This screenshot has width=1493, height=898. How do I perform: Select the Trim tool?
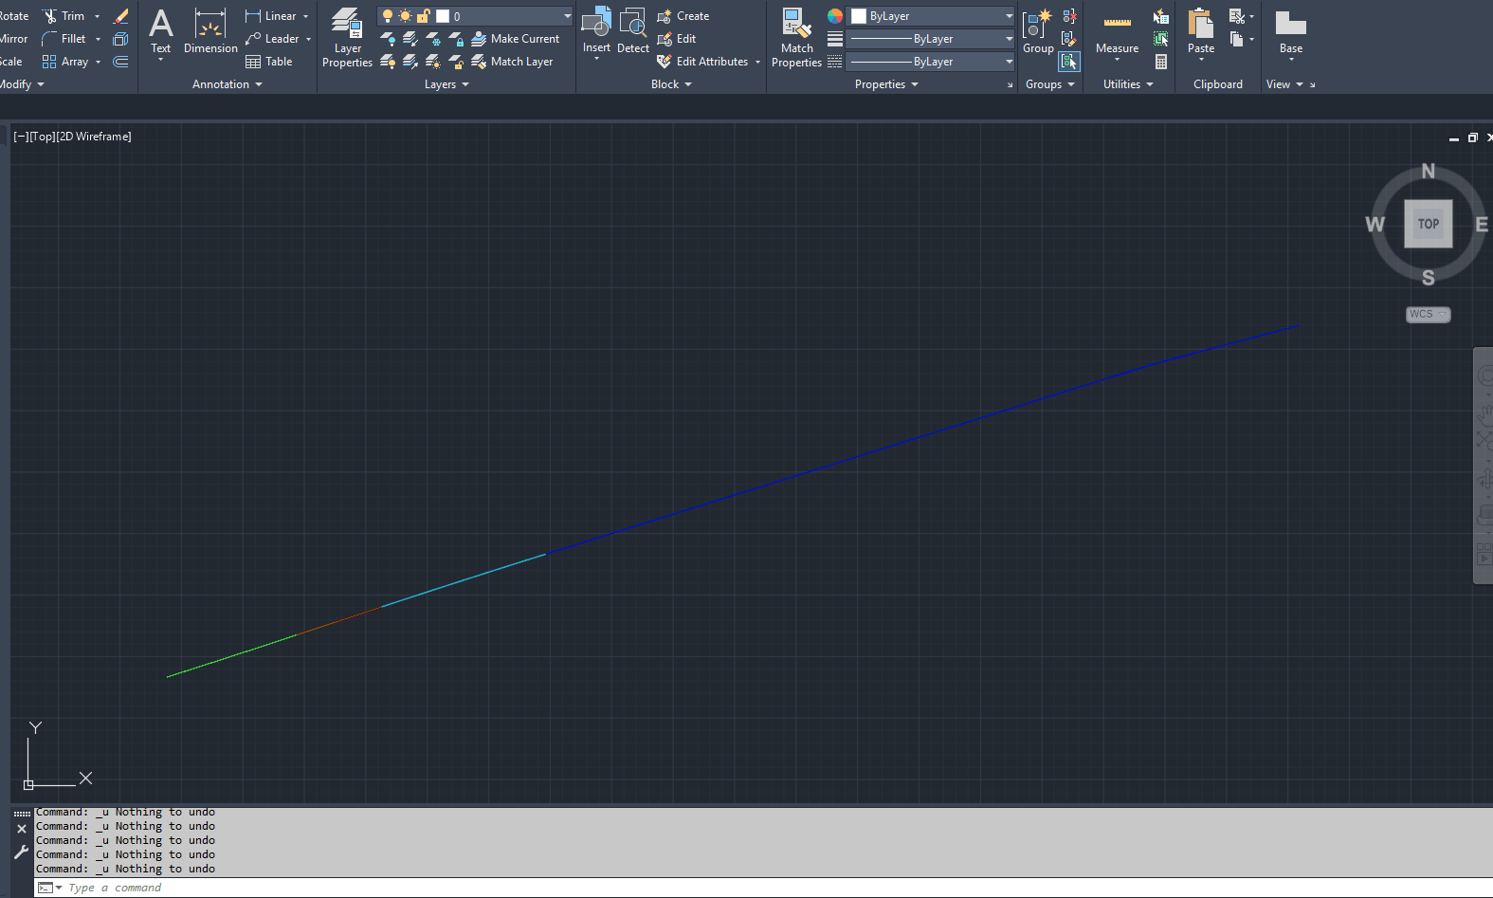pos(64,16)
